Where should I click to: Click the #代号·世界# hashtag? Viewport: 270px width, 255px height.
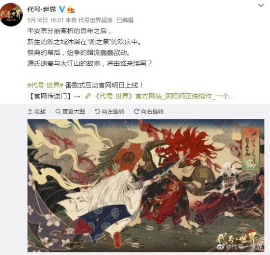pos(46,85)
